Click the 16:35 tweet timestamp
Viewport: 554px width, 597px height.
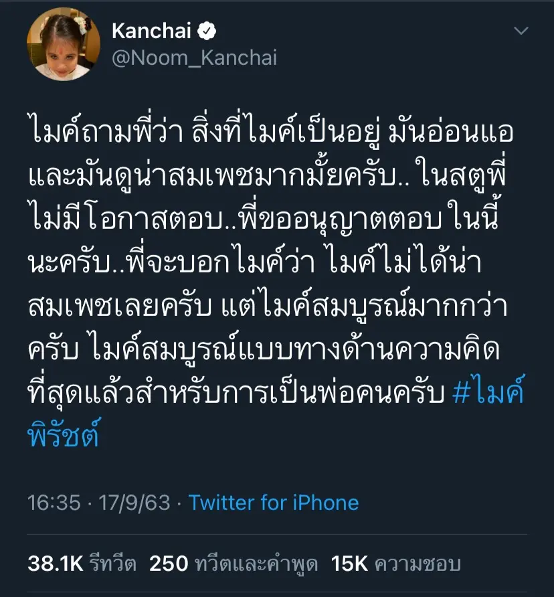[54, 502]
